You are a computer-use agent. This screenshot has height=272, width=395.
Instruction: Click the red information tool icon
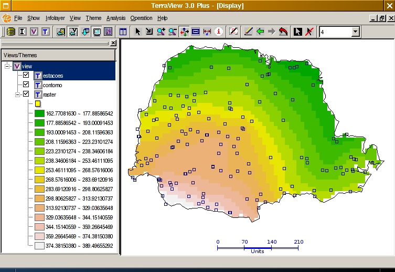(x=219, y=32)
